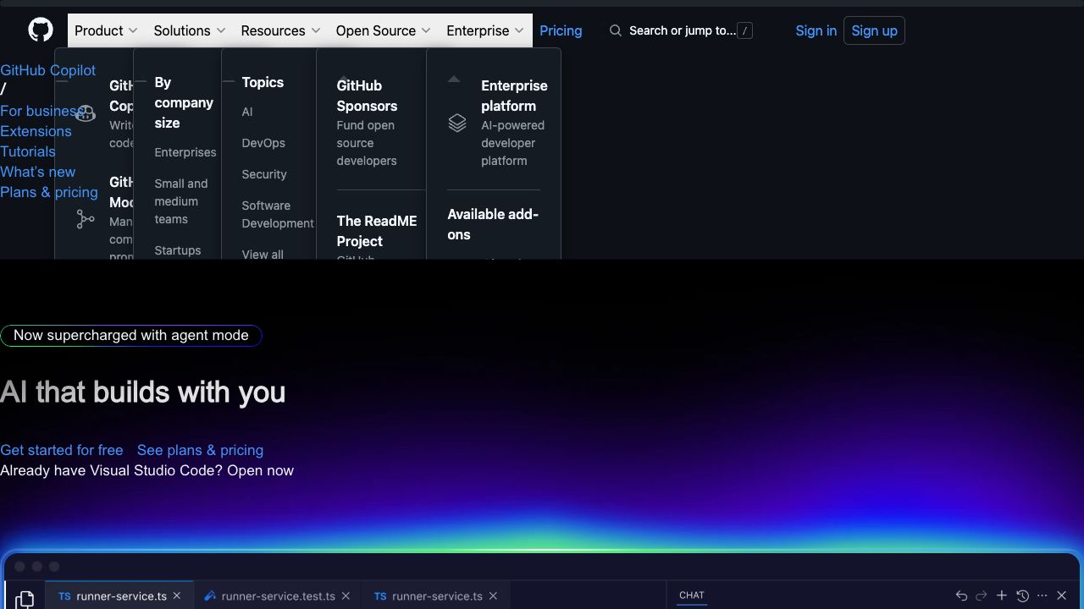Screen dimensions: 1084x609
Task: Open chat history clock icon
Action: 1022,595
